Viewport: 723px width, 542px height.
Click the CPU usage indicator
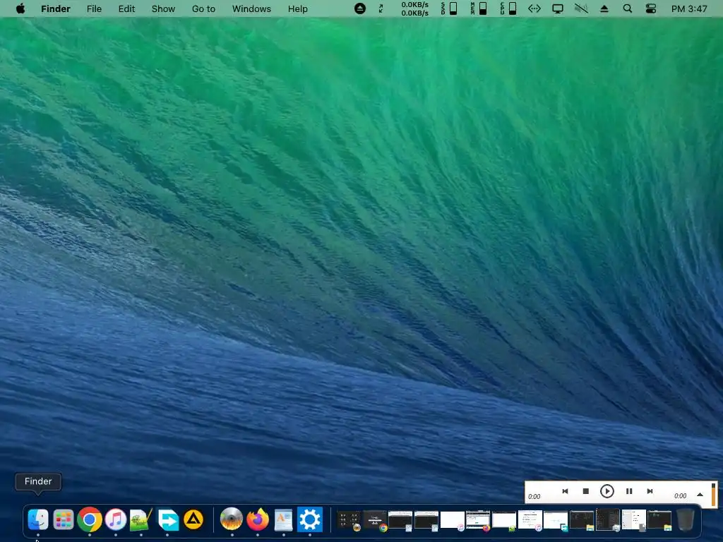tap(508, 8)
